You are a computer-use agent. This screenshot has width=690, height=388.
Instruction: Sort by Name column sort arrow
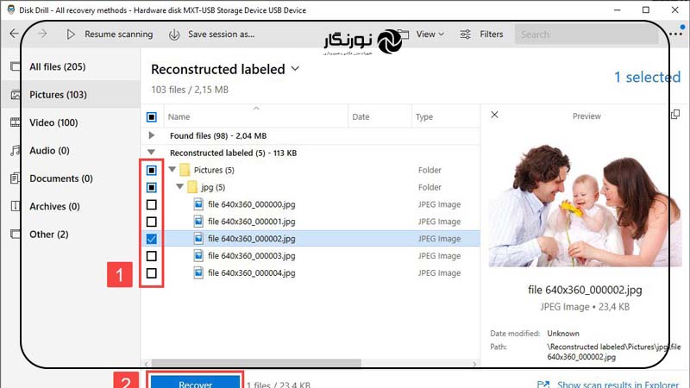(256, 108)
